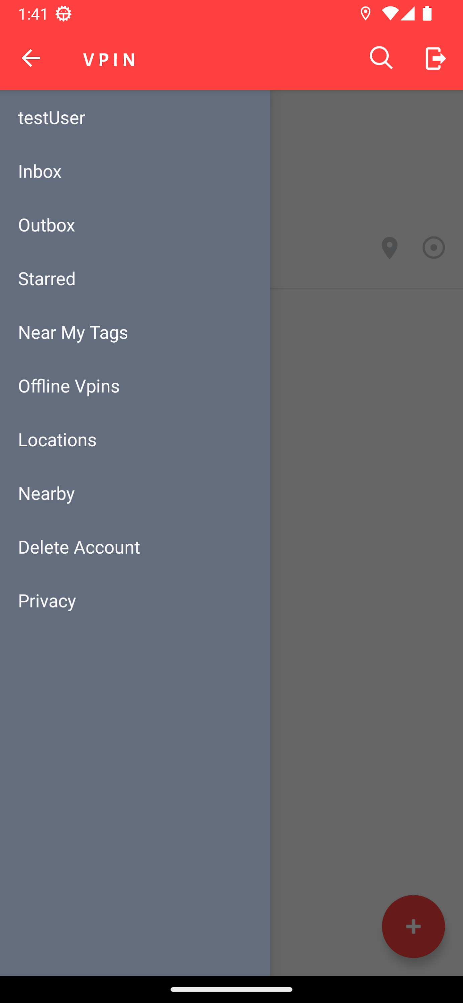Tap the VPIN title text
Screen dimensions: 463x1003
coord(109,60)
